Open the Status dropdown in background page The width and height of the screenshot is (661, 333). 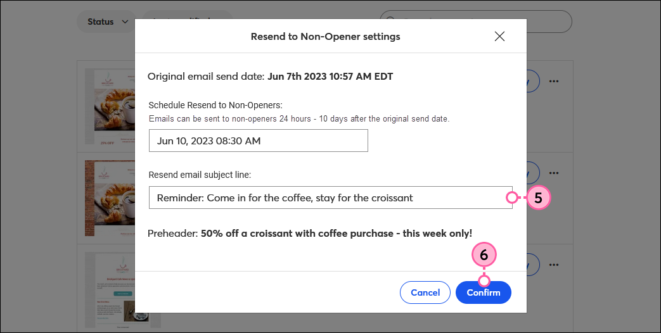(108, 22)
